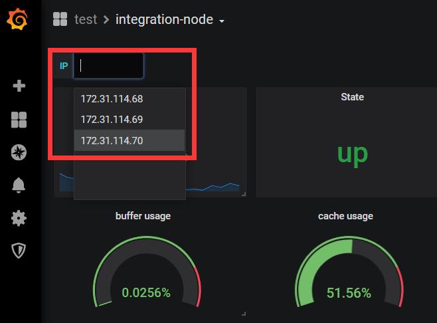Image resolution: width=437 pixels, height=323 pixels.
Task: Click the Grafana logo home icon
Action: click(x=19, y=21)
